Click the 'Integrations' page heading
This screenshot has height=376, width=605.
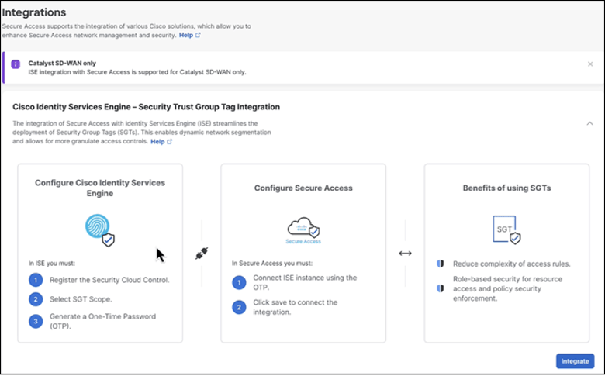point(34,12)
